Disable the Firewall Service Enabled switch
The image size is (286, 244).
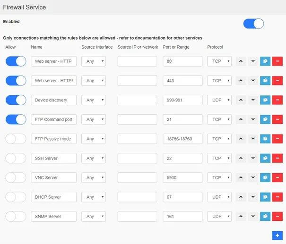click(x=253, y=24)
